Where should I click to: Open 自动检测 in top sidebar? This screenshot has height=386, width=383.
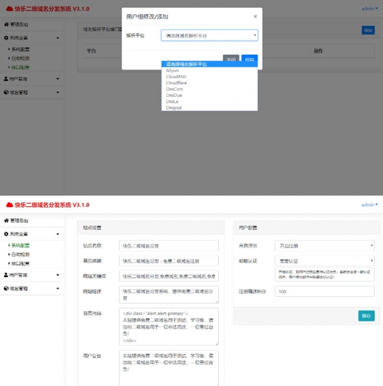(20, 59)
